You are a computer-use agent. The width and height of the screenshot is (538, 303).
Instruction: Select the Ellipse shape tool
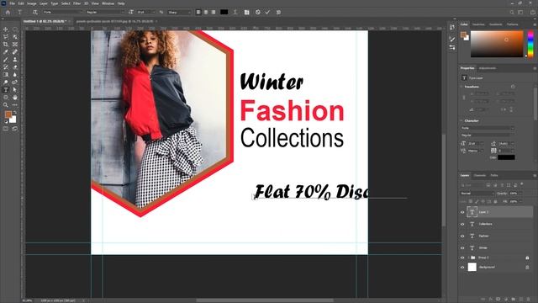pyautogui.click(x=6, y=98)
